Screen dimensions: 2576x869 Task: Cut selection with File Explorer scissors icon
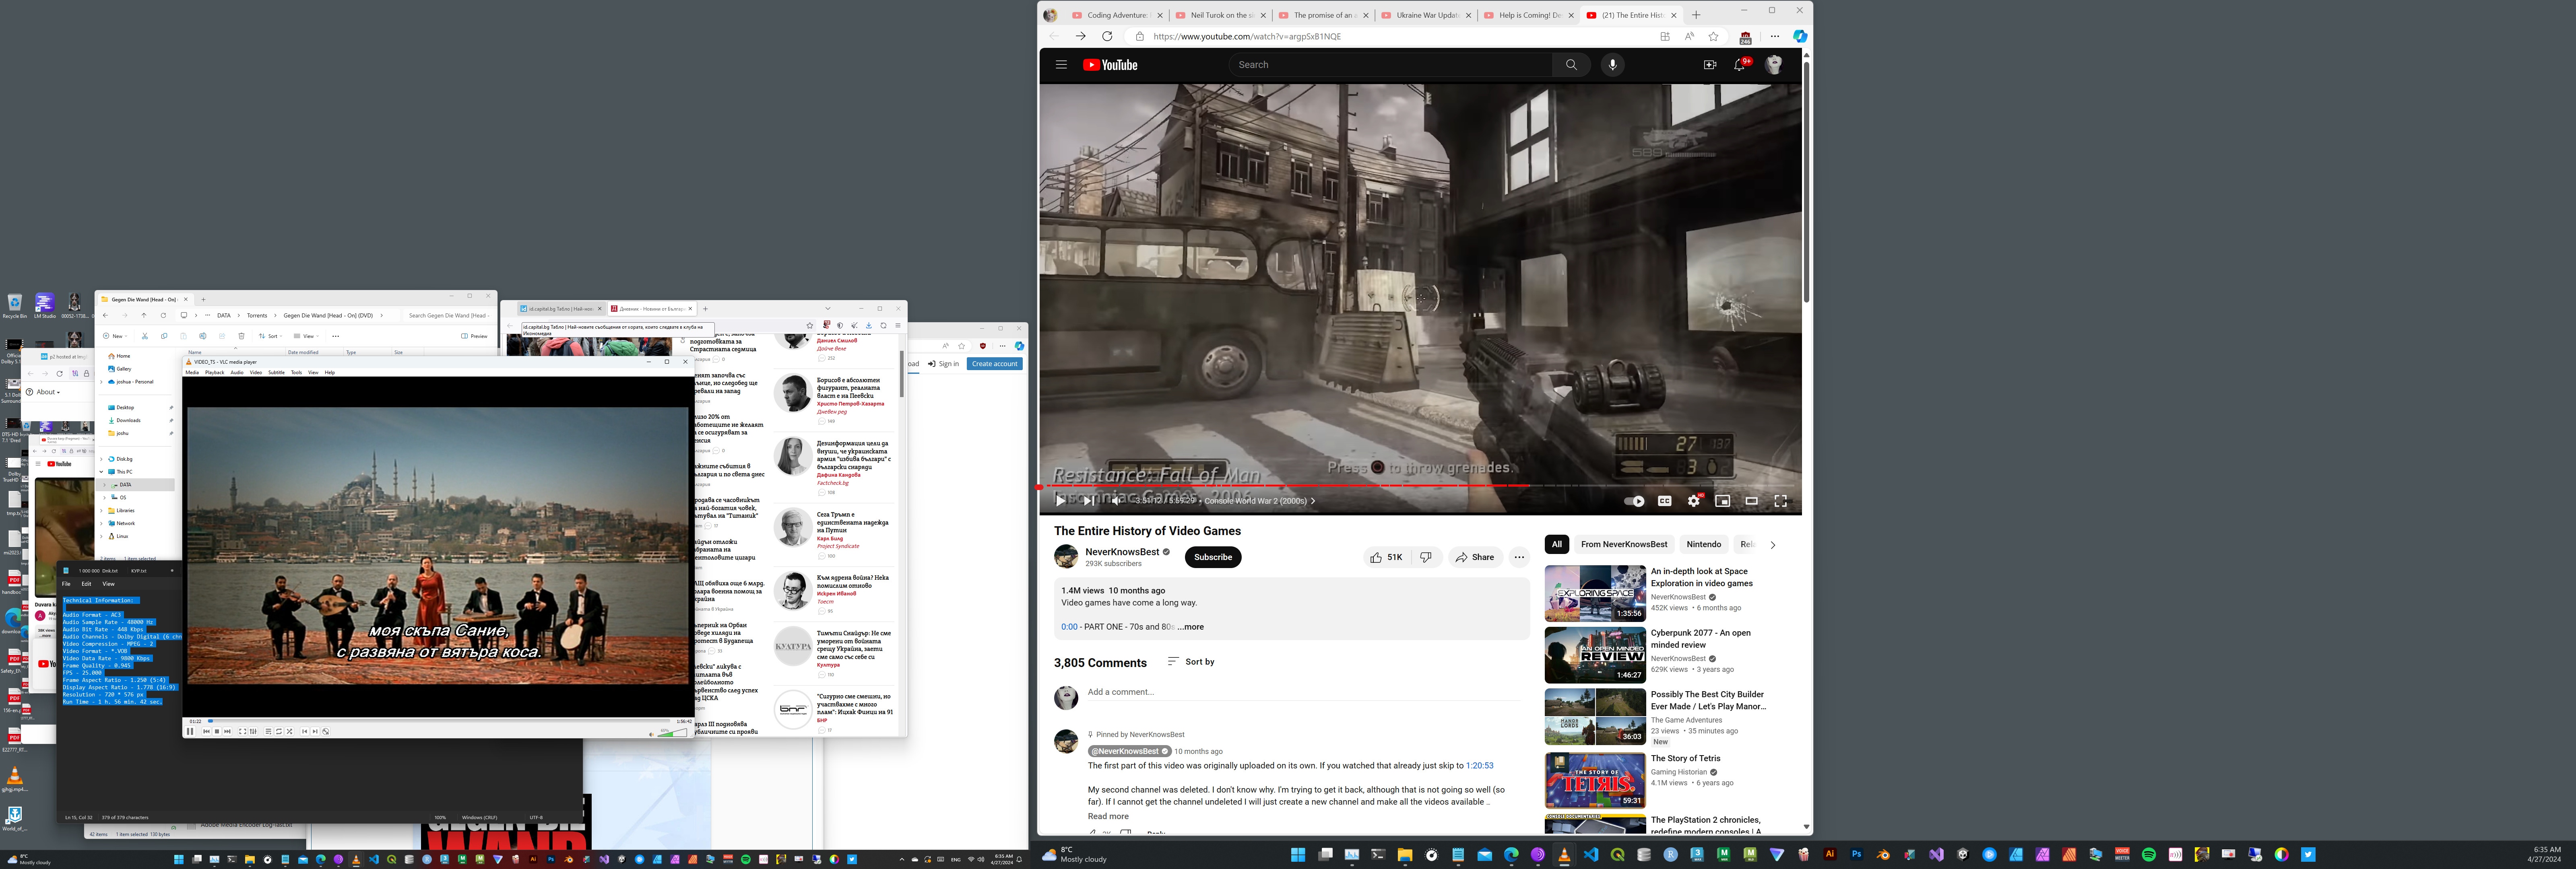[x=145, y=336]
